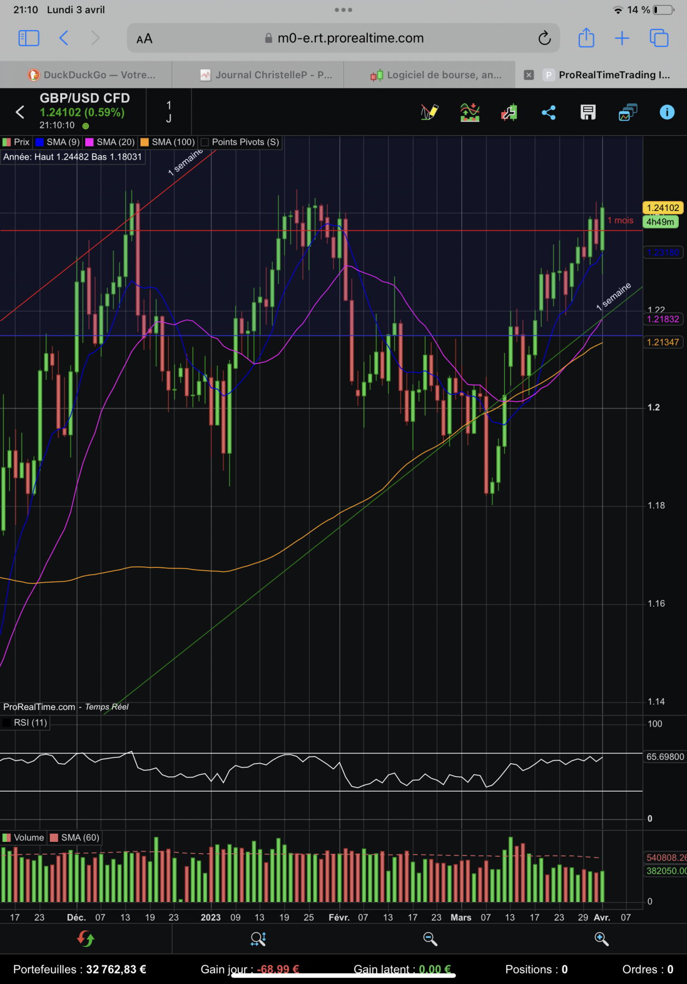687x984 pixels.
Task: Open the indicators chart icon
Action: [x=469, y=113]
